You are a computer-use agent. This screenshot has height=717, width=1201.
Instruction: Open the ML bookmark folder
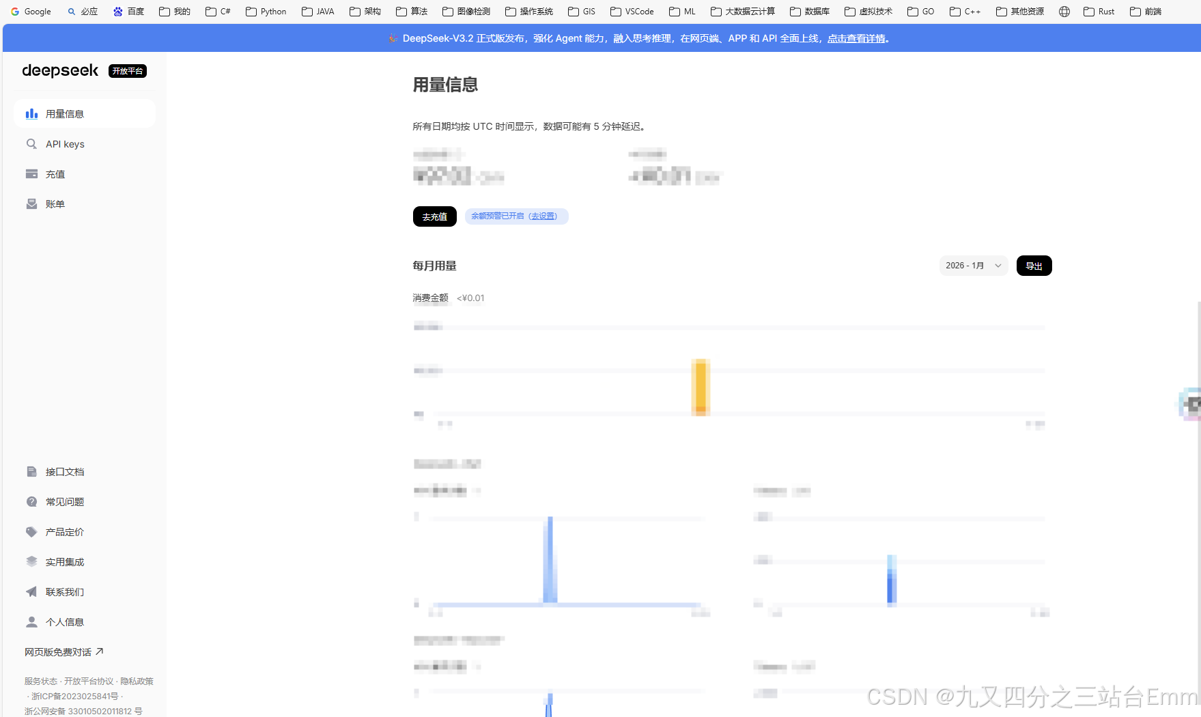[683, 12]
